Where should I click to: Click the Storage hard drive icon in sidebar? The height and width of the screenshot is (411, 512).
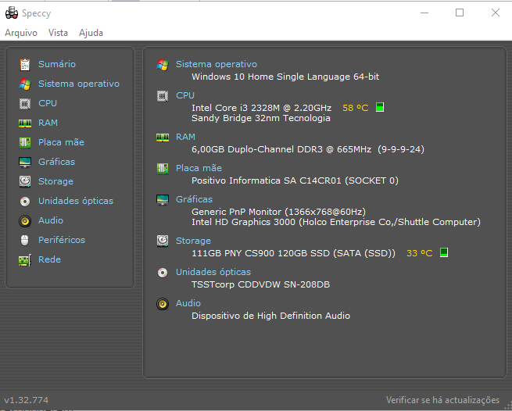coord(25,181)
